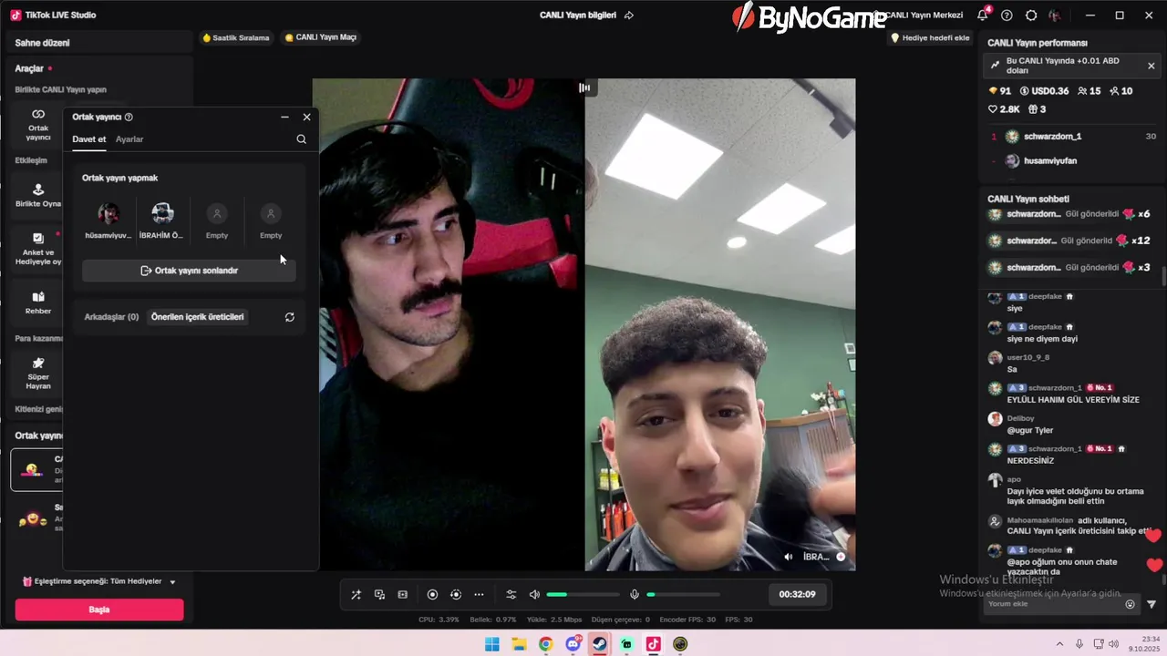Open Anket ve Hediyeyle oy tool
1167x656 pixels.
click(x=38, y=249)
